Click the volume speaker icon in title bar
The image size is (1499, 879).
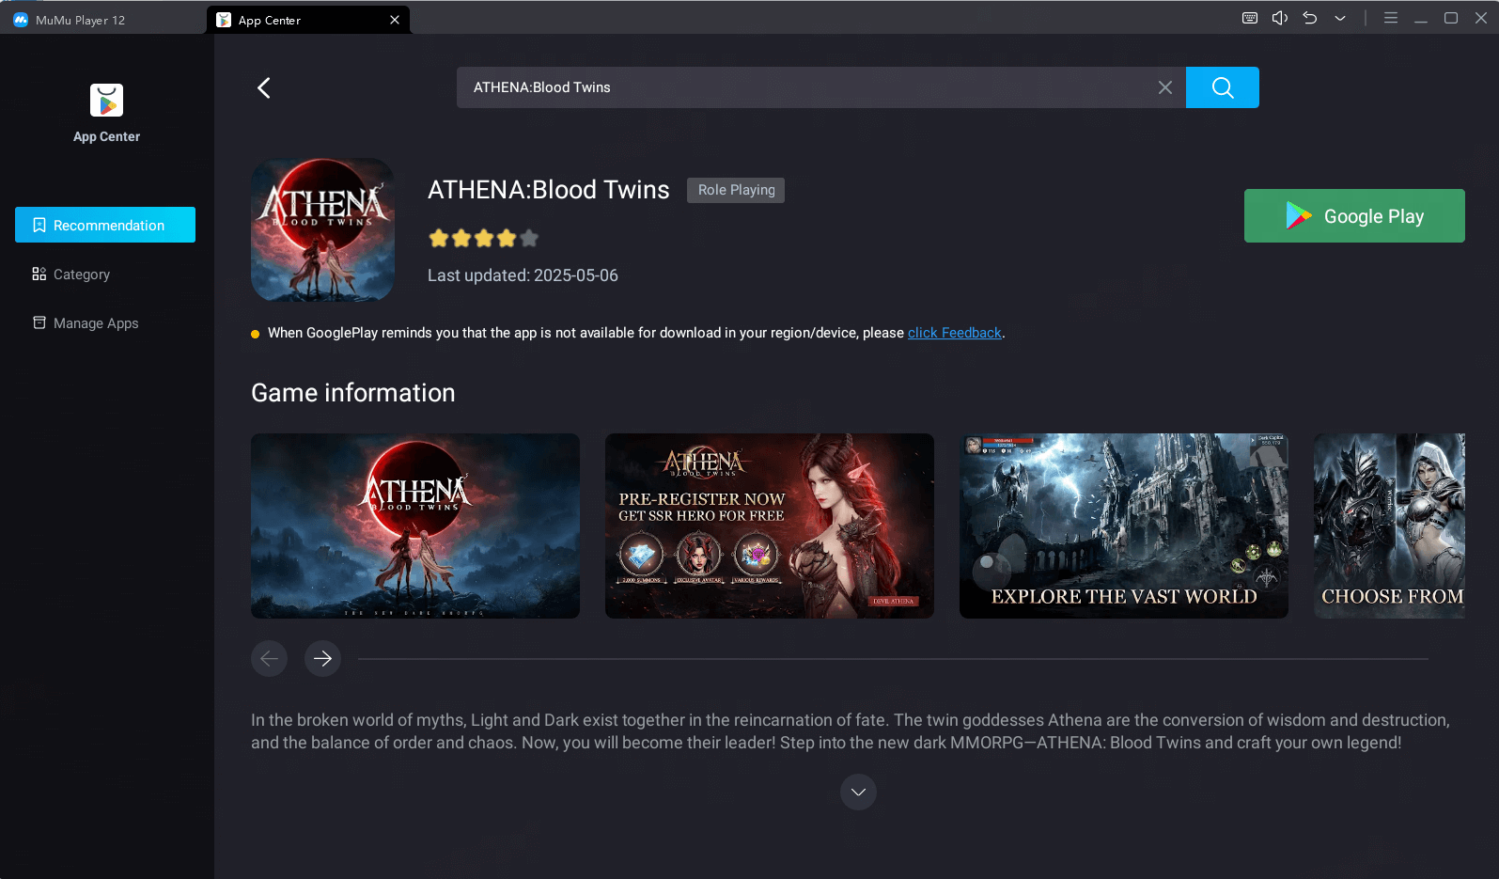pyautogui.click(x=1280, y=18)
